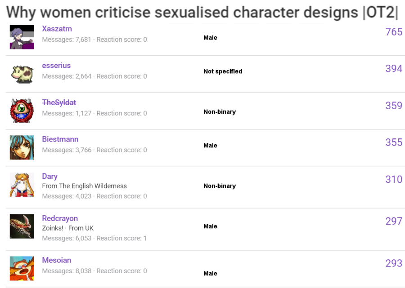View Dary's 310 posts
The width and height of the screenshot is (405, 288).
394,179
